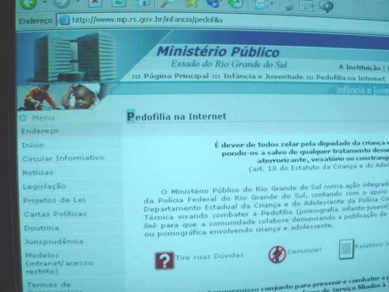The height and width of the screenshot is (292, 389).
Task: Click the Discuss speech-bubble toolbar icon
Action: [326, 5]
